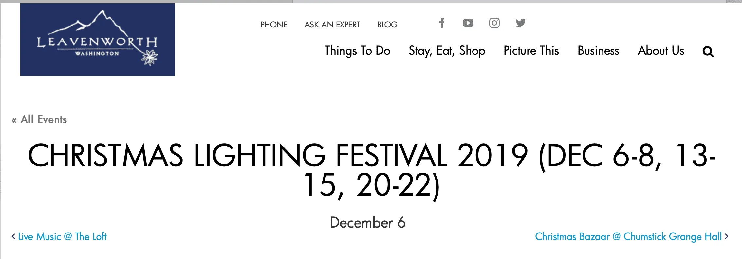The image size is (742, 259).
Task: Navigate back to All Events
Action: pyautogui.click(x=43, y=120)
